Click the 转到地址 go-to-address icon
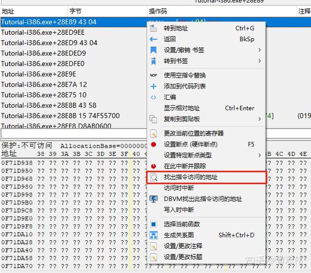The width and height of the screenshot is (311, 273). pyautogui.click(x=153, y=28)
